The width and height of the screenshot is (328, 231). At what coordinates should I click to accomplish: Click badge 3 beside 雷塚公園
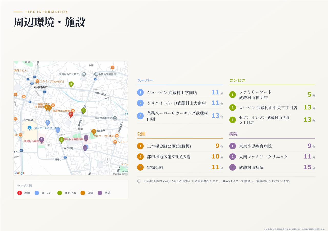click(x=140, y=167)
